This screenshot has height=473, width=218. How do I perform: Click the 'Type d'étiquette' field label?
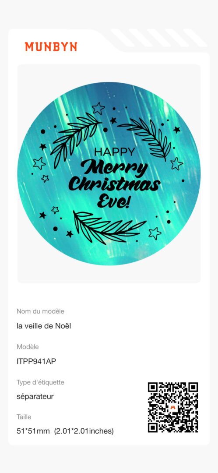click(x=40, y=382)
